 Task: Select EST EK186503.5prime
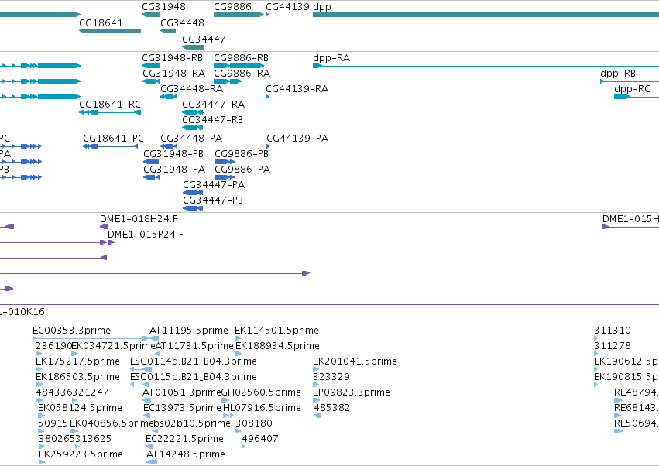[39, 385]
